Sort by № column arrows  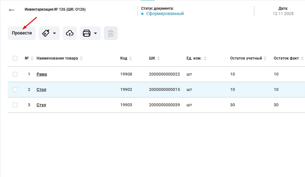point(32,58)
